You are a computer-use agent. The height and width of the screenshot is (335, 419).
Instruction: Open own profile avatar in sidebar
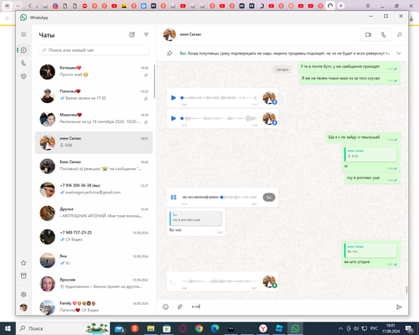pos(23,307)
